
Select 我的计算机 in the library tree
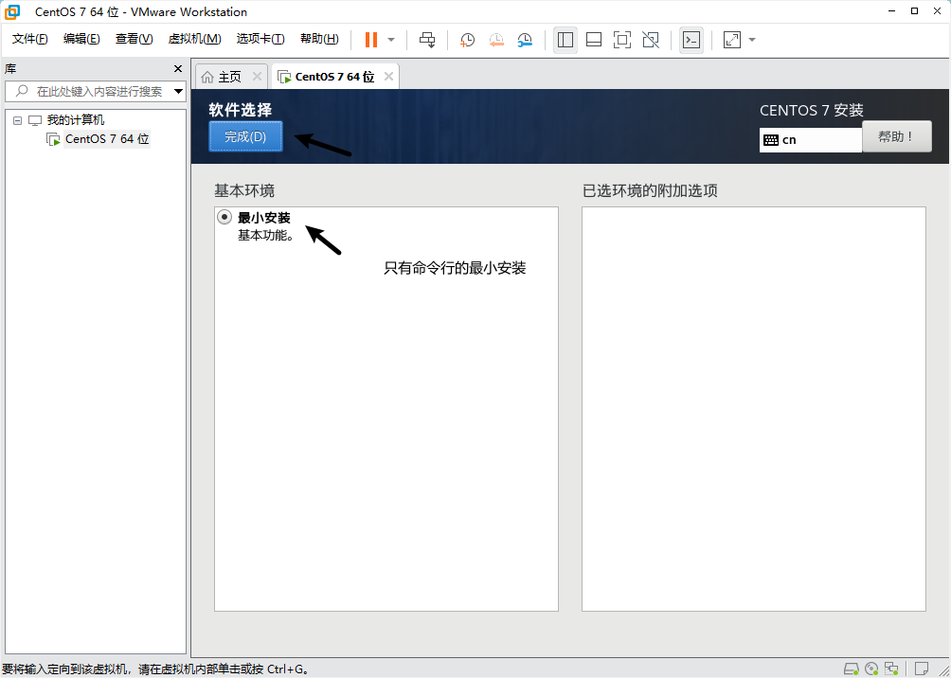(x=76, y=120)
